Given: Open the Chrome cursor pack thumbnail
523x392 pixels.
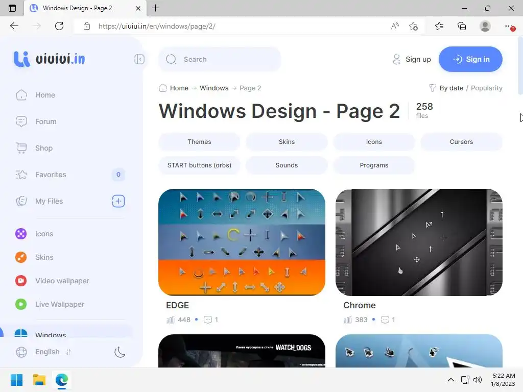Looking at the screenshot, I should [x=419, y=242].
